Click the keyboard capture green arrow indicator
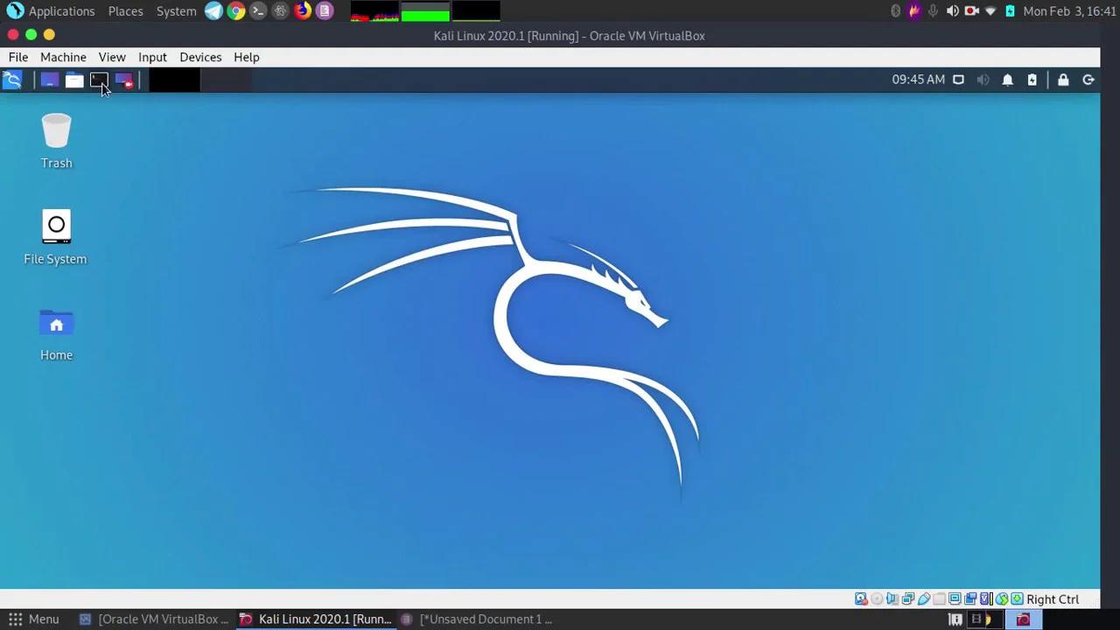The image size is (1120, 630). click(1018, 599)
